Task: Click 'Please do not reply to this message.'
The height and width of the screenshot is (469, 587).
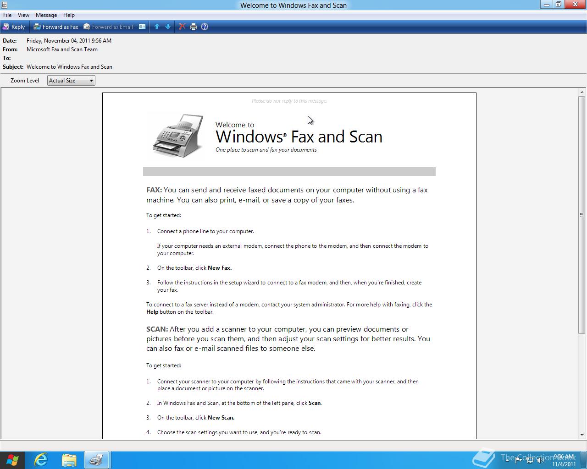Action: [x=289, y=101]
